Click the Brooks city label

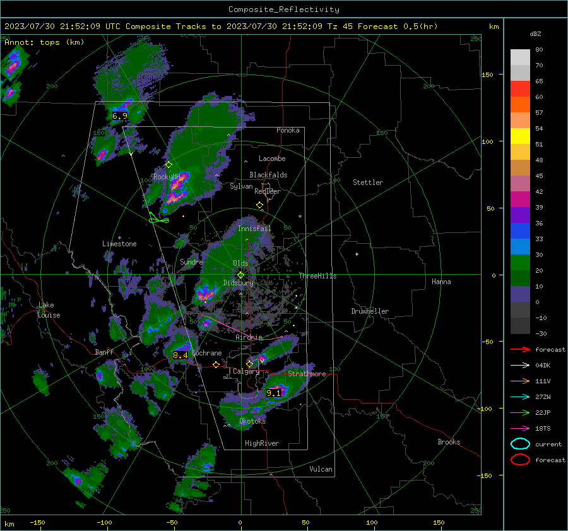(449, 442)
